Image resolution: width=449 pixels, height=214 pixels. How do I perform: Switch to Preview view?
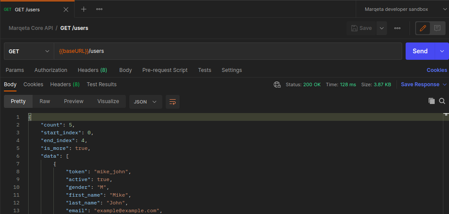click(74, 101)
